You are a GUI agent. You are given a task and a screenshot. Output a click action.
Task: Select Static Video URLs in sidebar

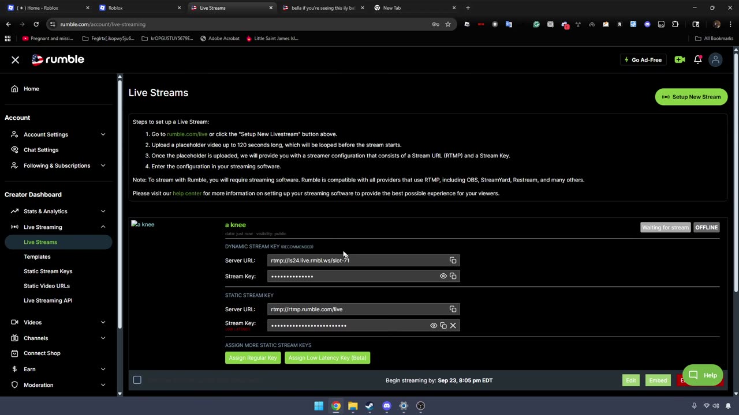(x=47, y=286)
